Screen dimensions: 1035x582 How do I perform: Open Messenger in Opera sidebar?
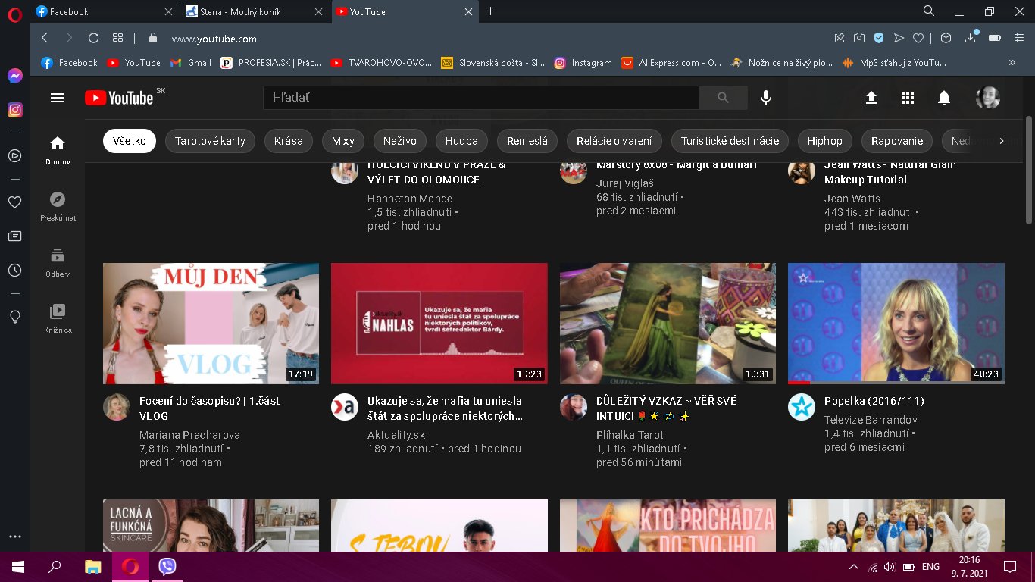[x=14, y=76]
